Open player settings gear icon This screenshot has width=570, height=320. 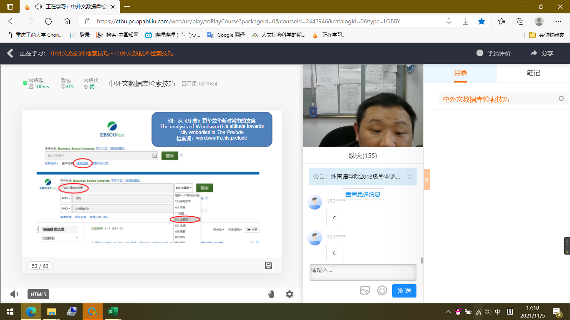pyautogui.click(x=290, y=294)
